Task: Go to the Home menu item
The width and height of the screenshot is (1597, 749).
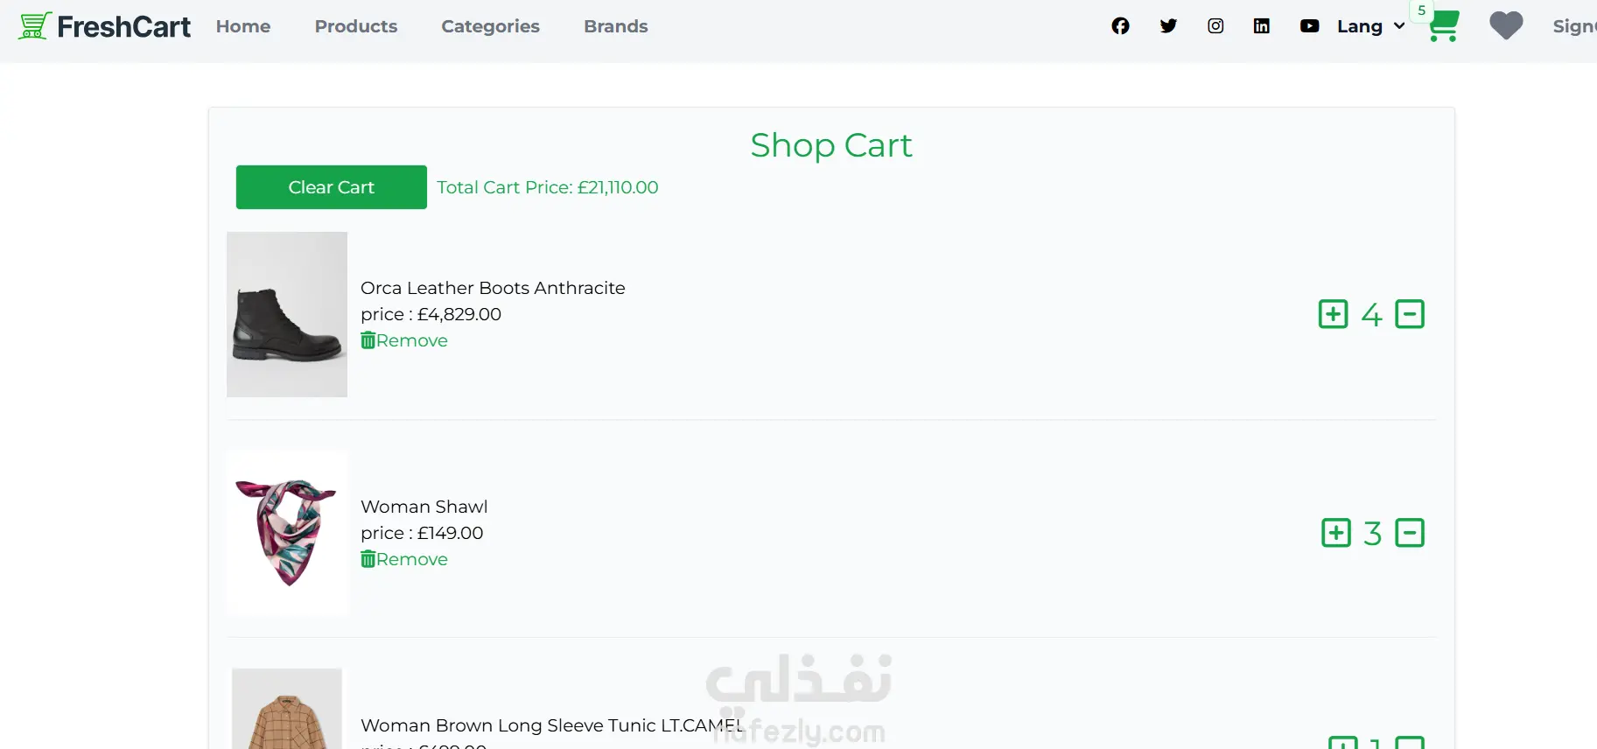Action: point(243,26)
